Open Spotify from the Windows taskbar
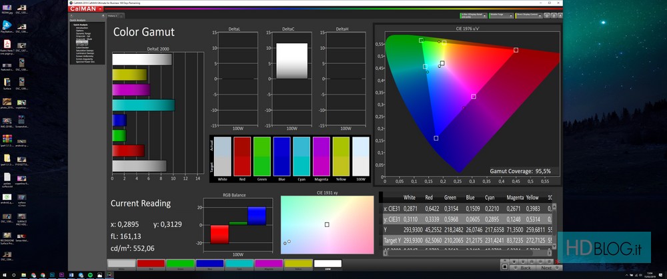This screenshot has width=667, height=279. click(x=89, y=275)
